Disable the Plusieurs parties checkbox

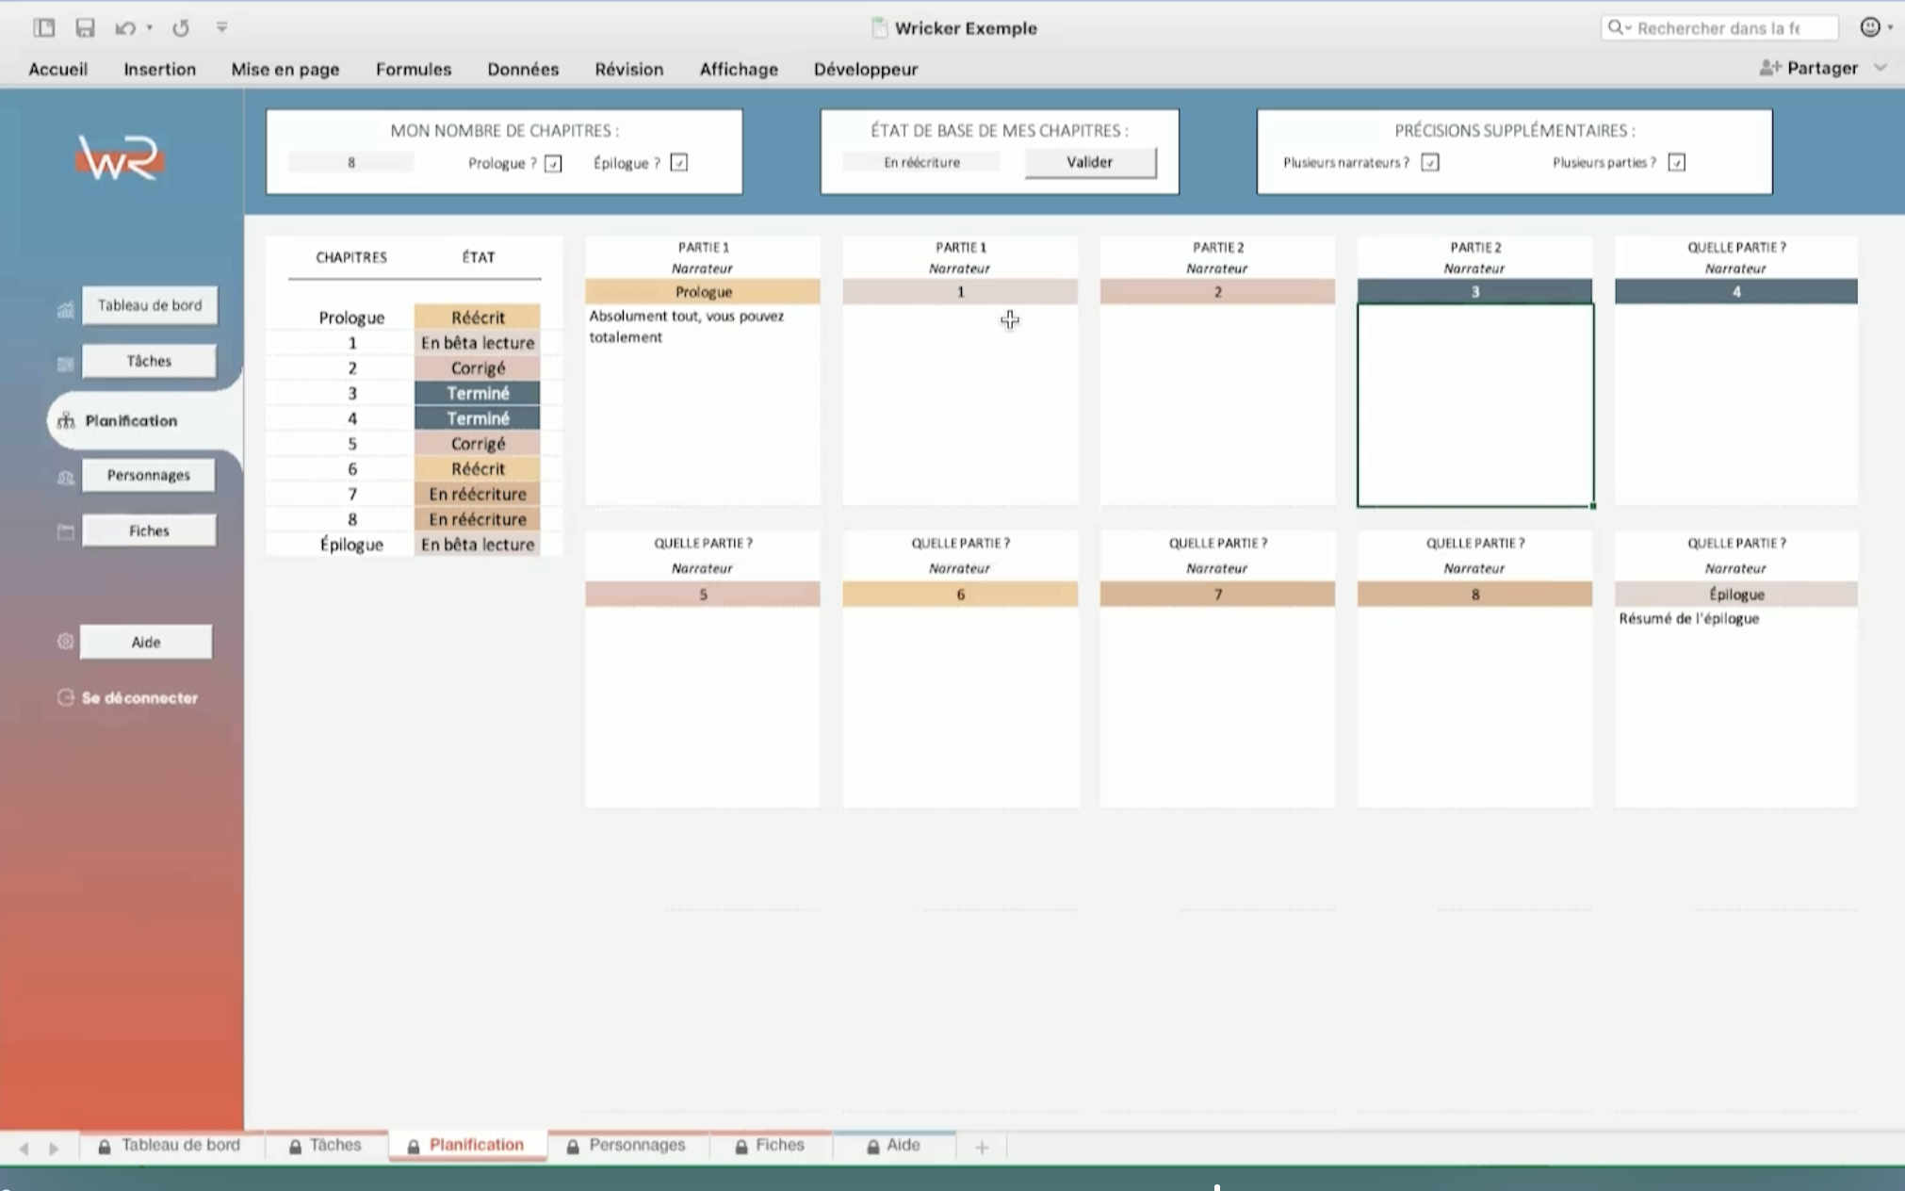pos(1676,163)
